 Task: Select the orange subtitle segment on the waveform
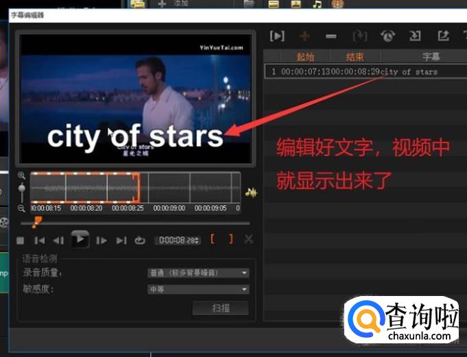point(85,188)
